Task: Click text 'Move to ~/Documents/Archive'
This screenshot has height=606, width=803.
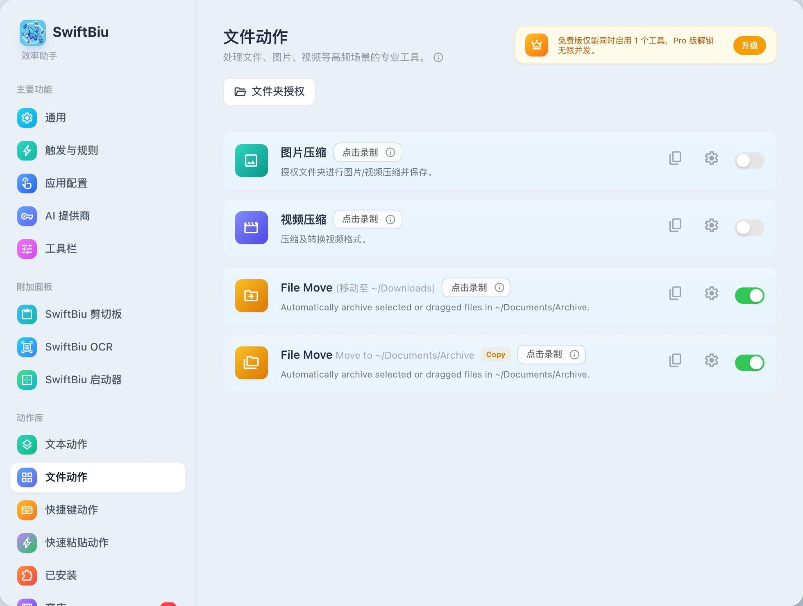Action: pos(405,355)
